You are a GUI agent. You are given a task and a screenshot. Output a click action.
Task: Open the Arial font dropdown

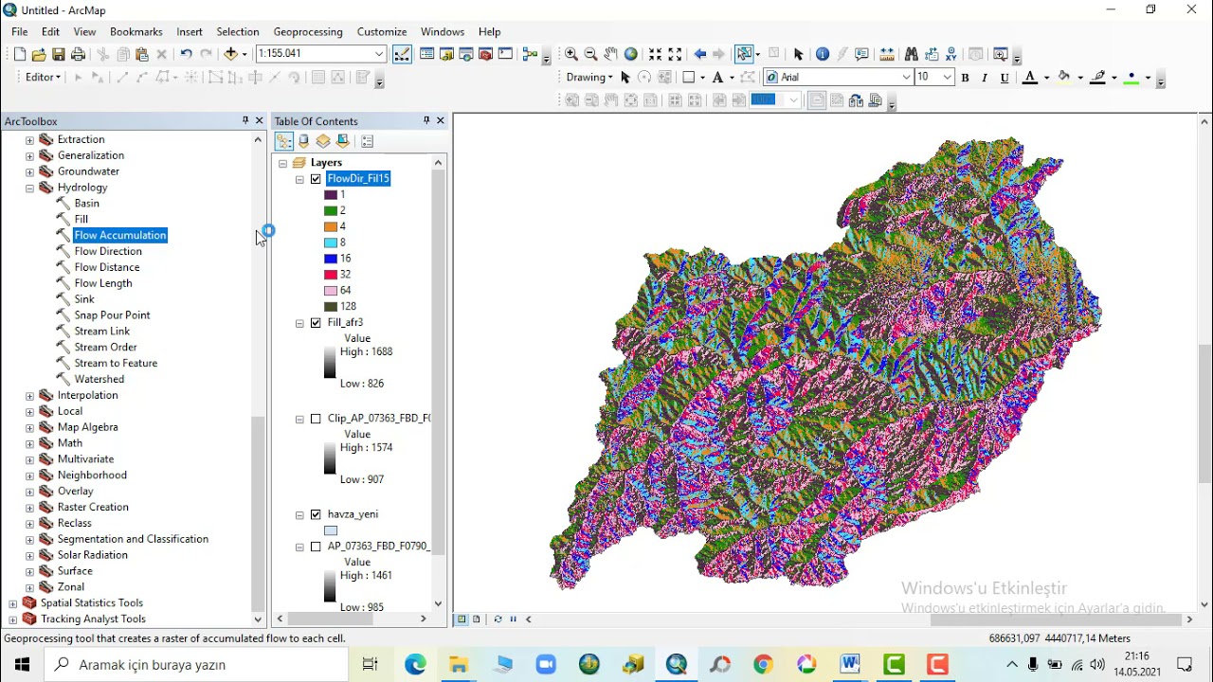coord(907,78)
